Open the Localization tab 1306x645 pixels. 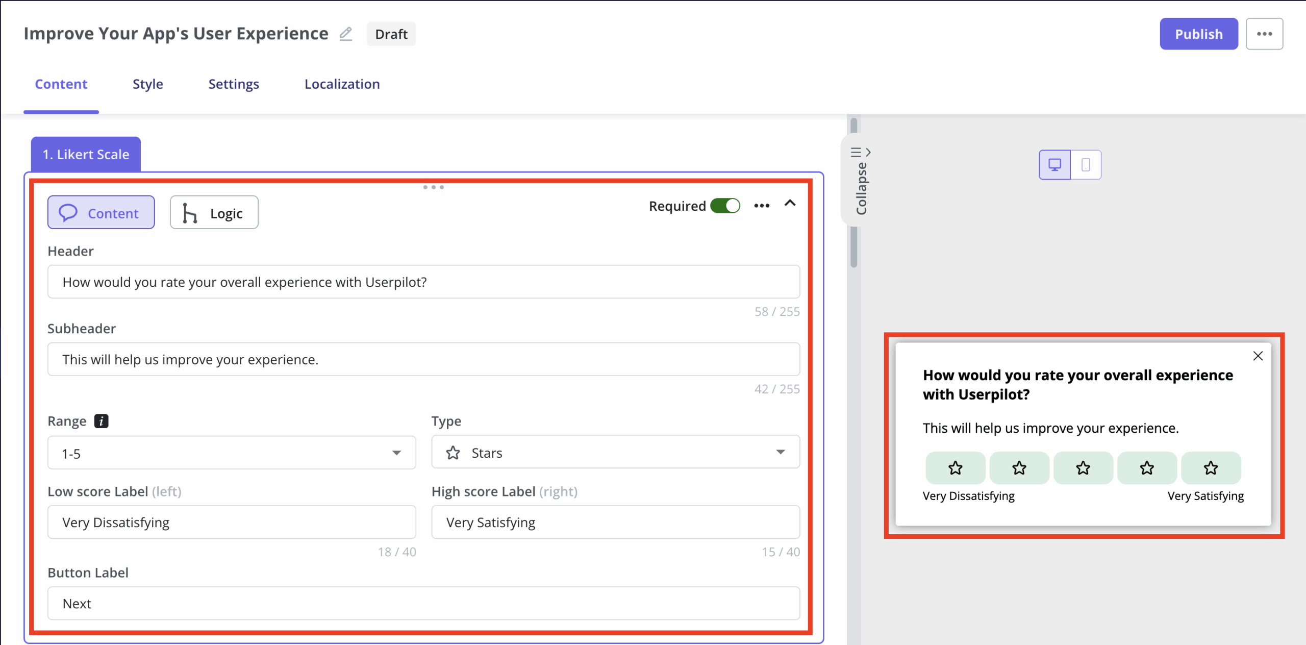(x=342, y=84)
